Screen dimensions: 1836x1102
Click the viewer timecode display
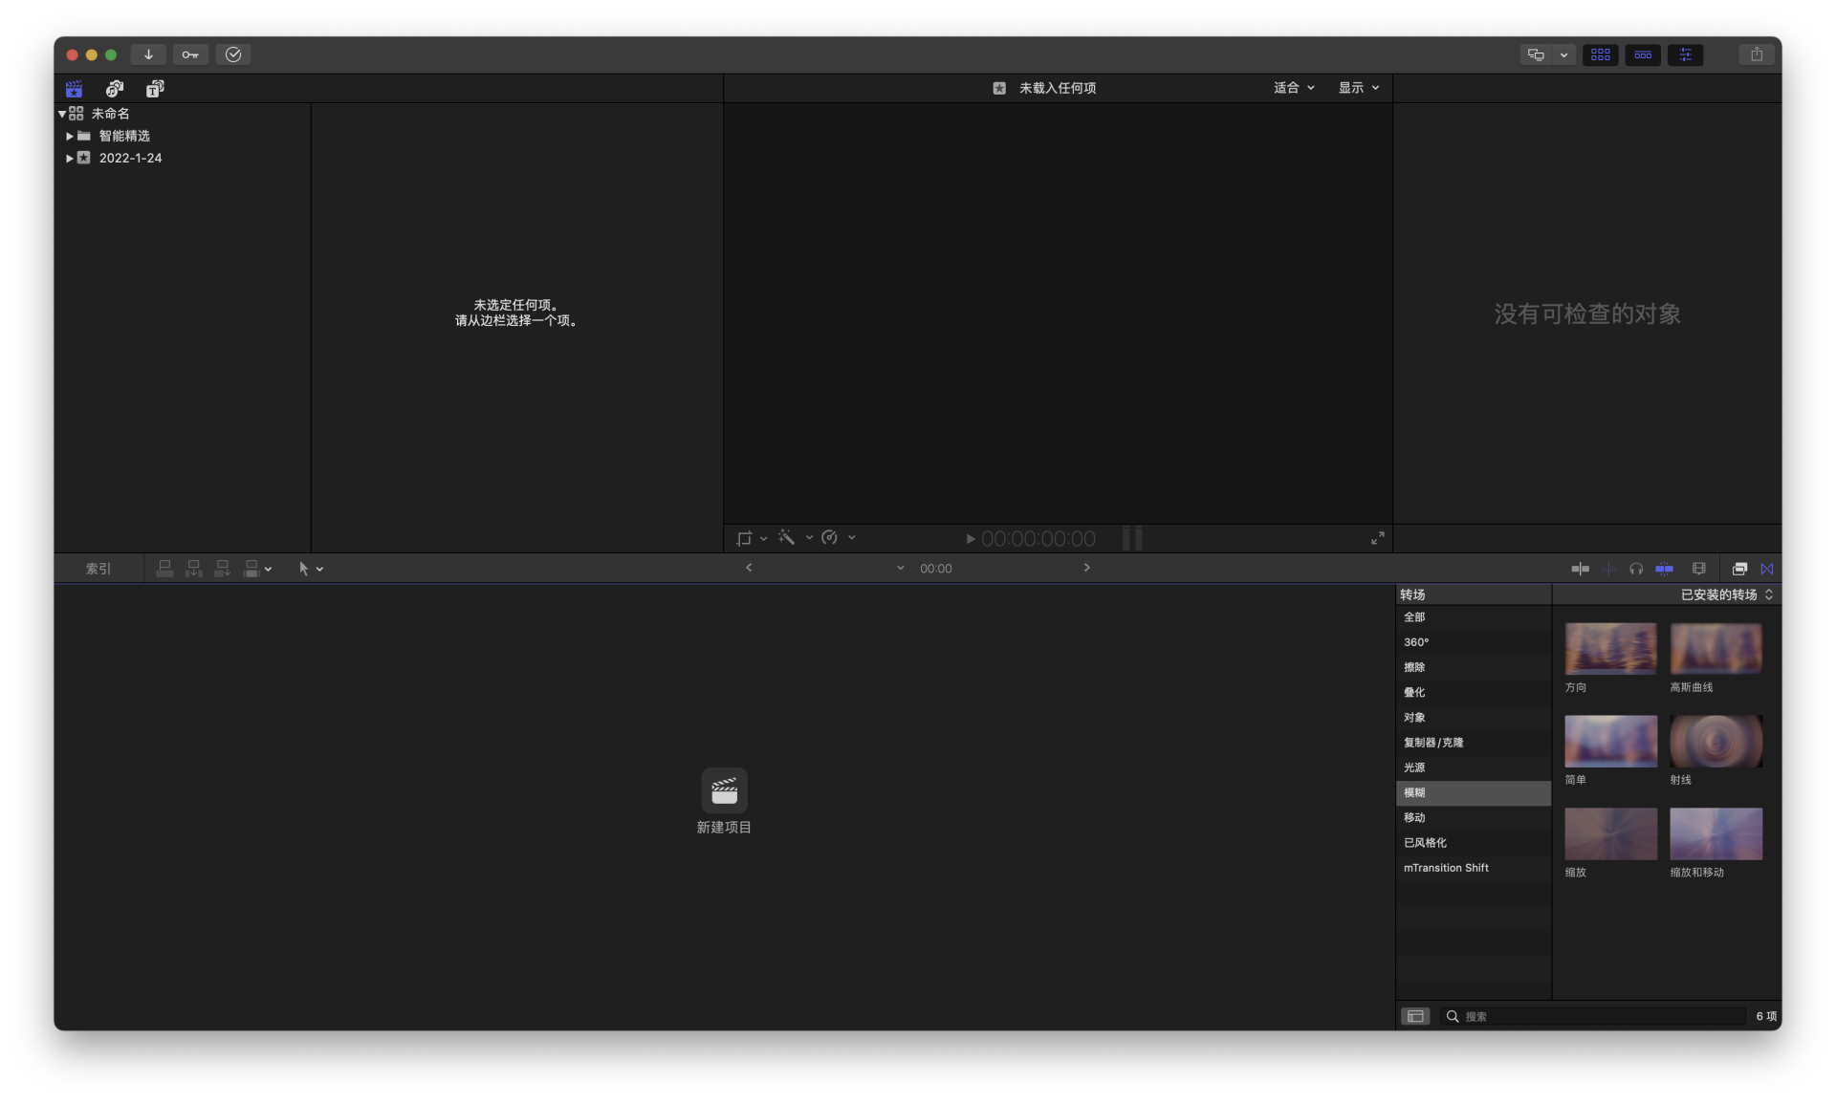point(1038,539)
